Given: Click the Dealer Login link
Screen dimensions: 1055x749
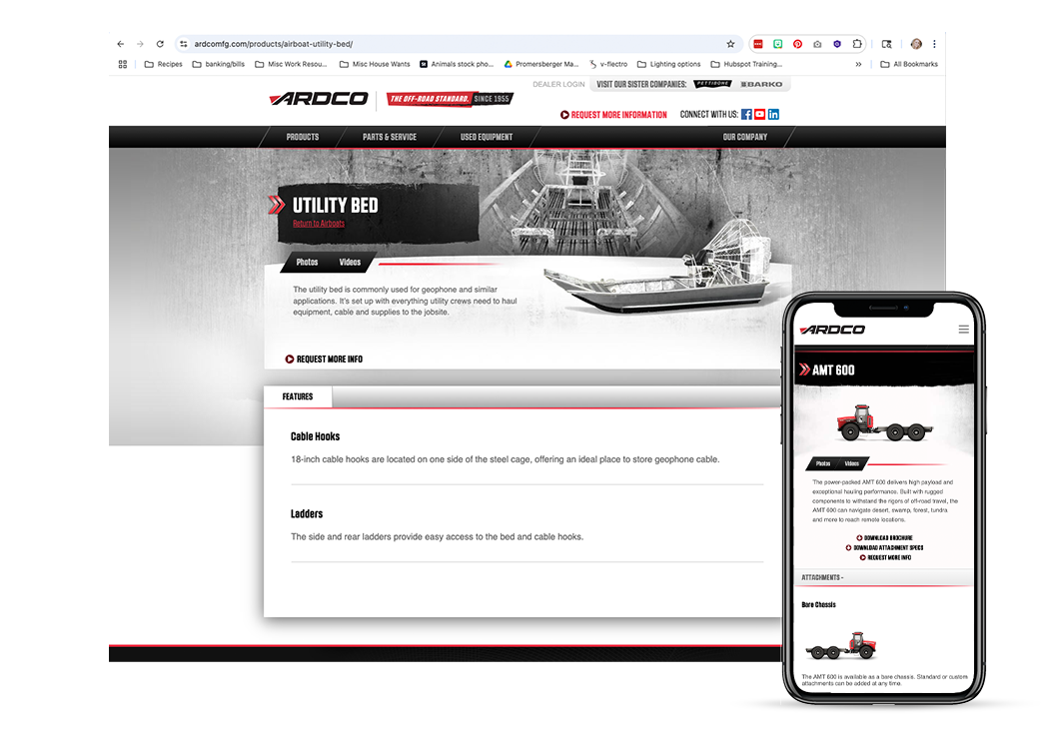Looking at the screenshot, I should click(558, 84).
